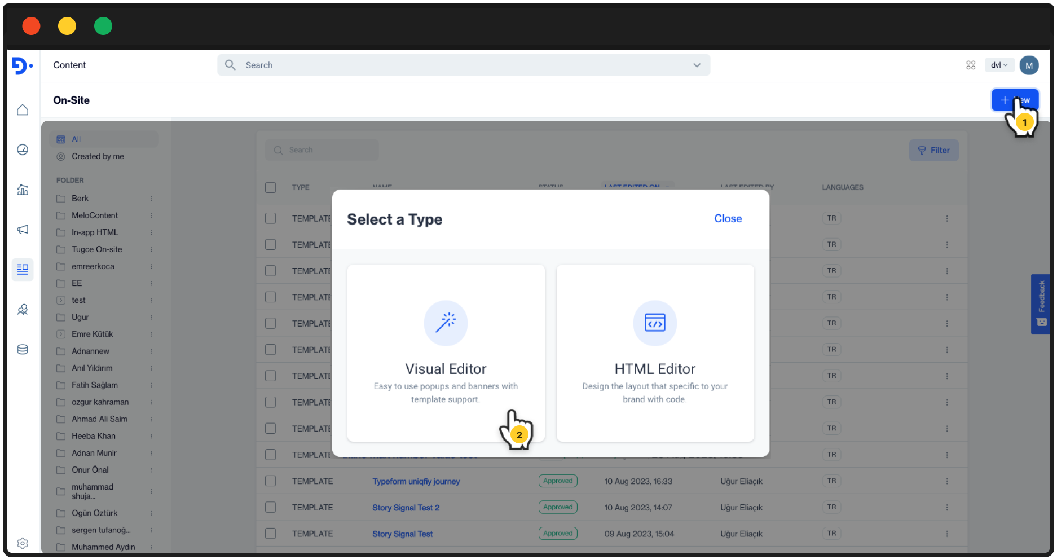Open the Berk folder
Screen dimensions: 1057x559
coord(80,199)
